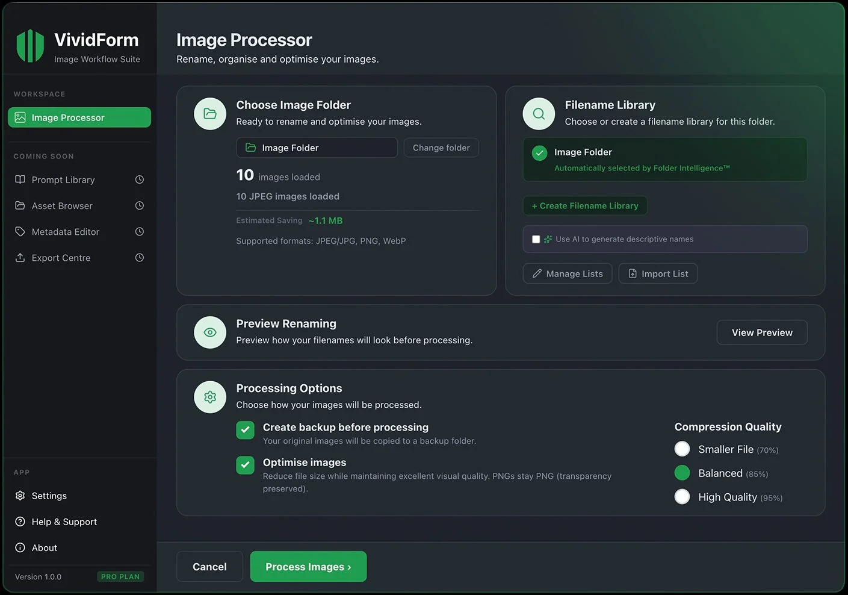Enable Use AI to generate descriptive names

536,239
